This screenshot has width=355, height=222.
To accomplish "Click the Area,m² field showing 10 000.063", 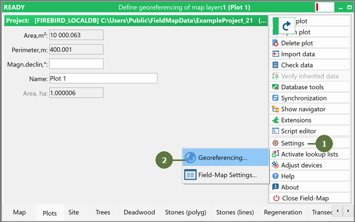I will click(x=76, y=35).
